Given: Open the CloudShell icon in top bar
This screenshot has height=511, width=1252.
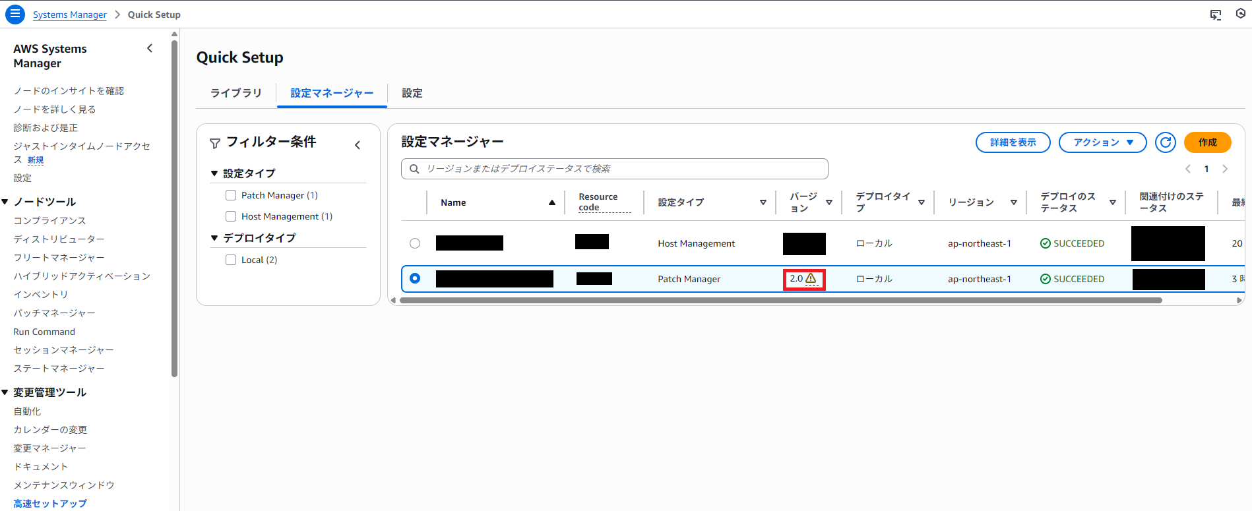Looking at the screenshot, I should (x=1215, y=15).
